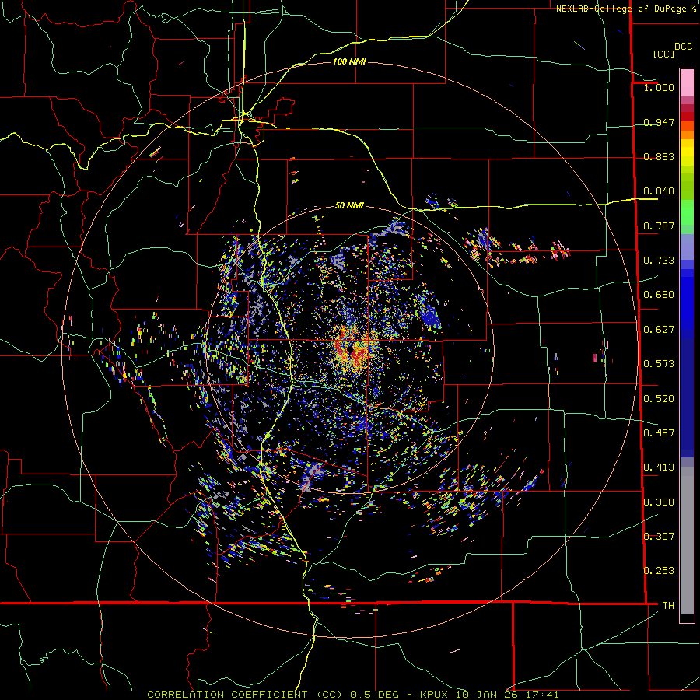Image resolution: width=700 pixels, height=700 pixels.
Task: Pick the lavender swatch near 0.733
Action: 687,247
